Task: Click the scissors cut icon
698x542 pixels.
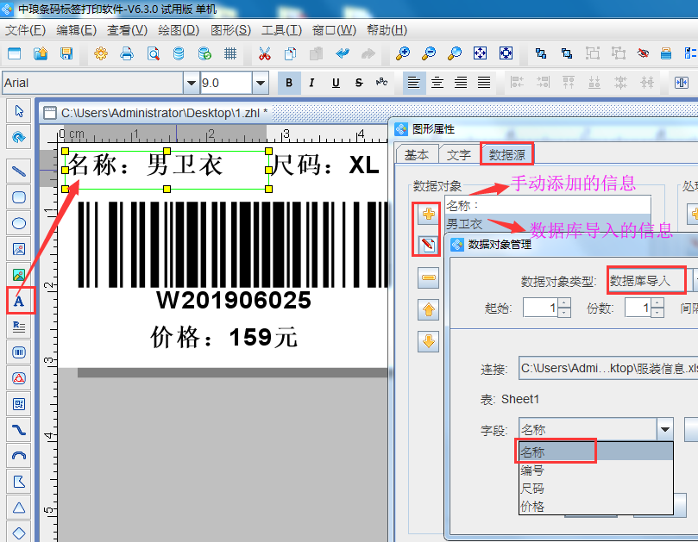Action: coord(265,53)
